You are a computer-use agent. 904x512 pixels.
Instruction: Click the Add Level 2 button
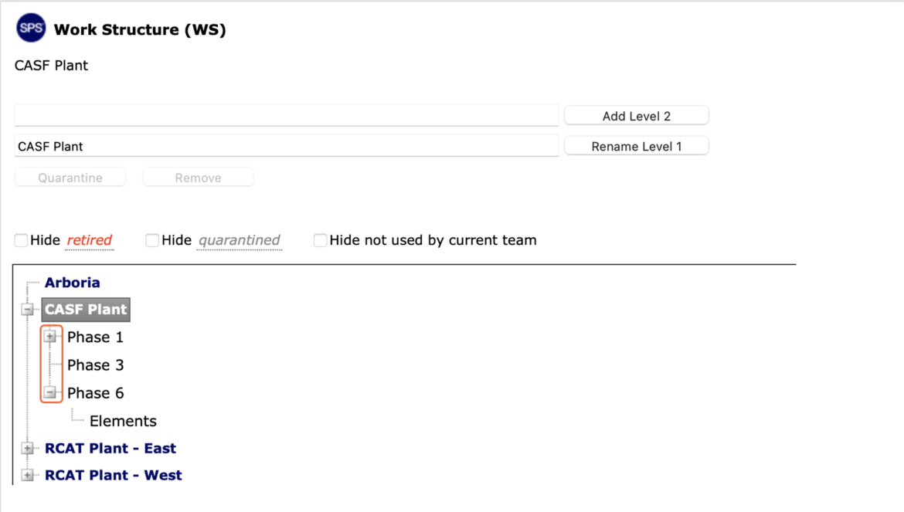click(637, 116)
